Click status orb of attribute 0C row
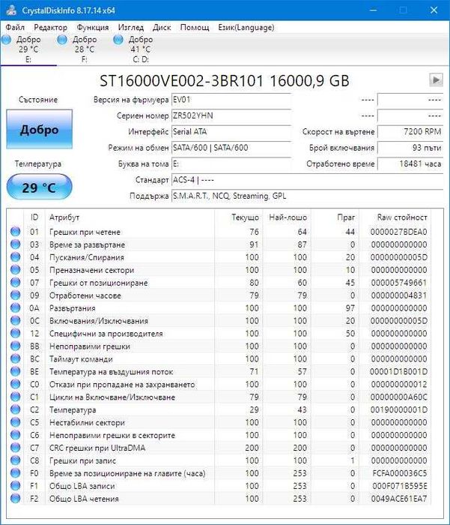450x525 pixels. (16, 321)
